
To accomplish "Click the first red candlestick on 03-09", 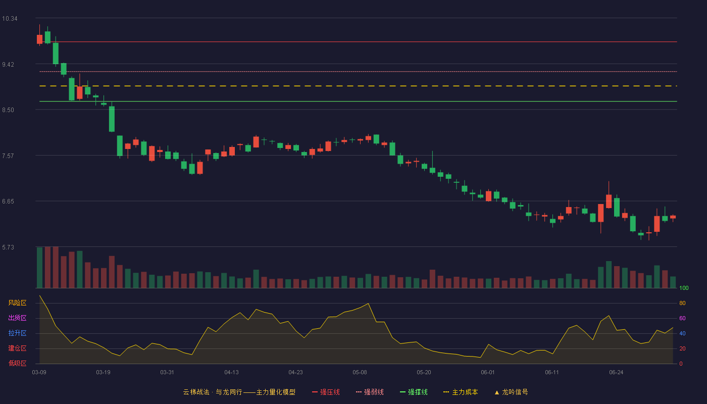I will tap(39, 39).
